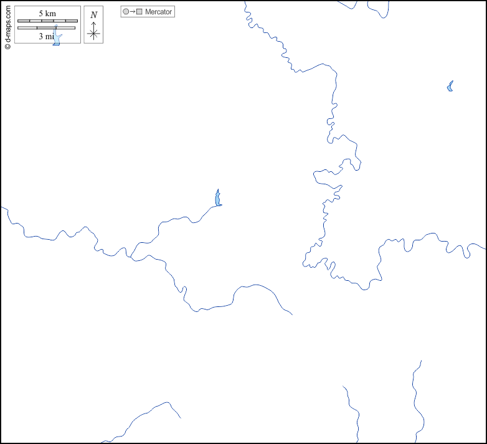The image size is (487, 444).
Task: Click the river confluence in the west
Action: (x=130, y=257)
